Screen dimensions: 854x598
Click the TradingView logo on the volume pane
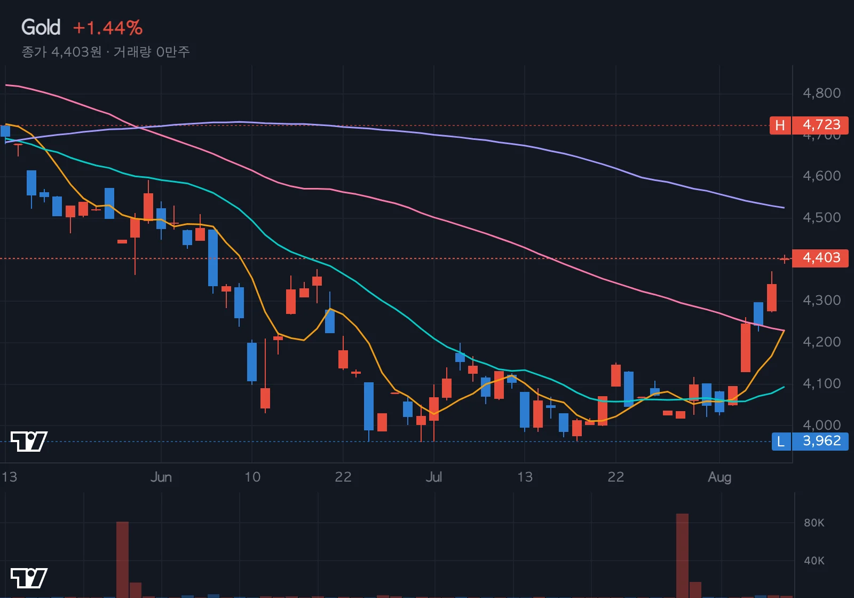click(29, 578)
